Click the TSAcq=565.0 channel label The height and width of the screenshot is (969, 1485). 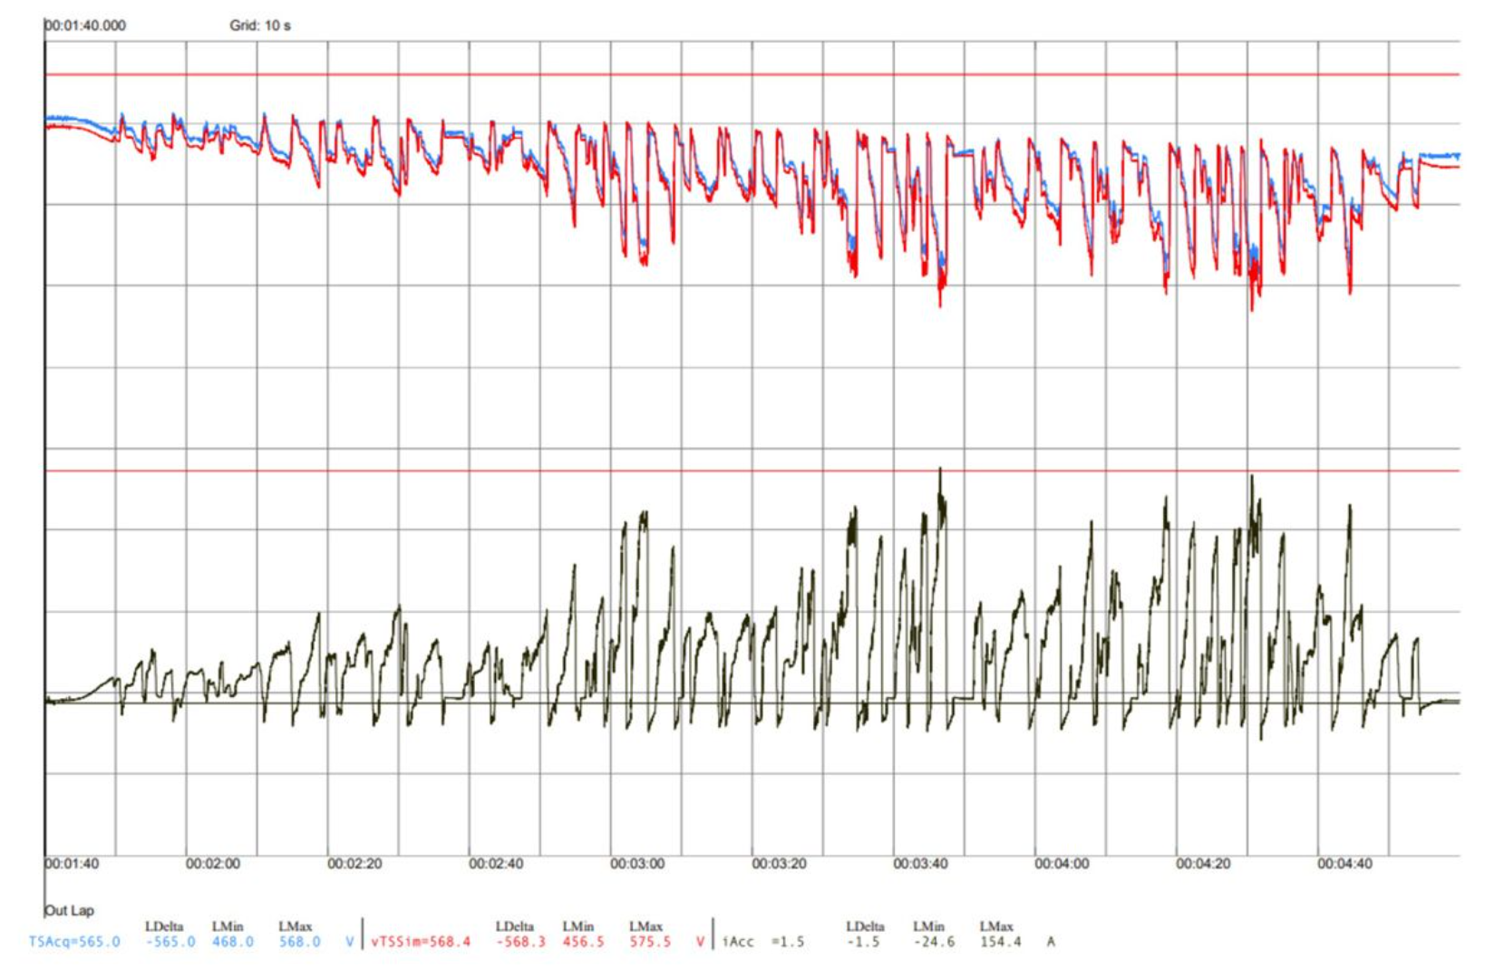tap(74, 942)
